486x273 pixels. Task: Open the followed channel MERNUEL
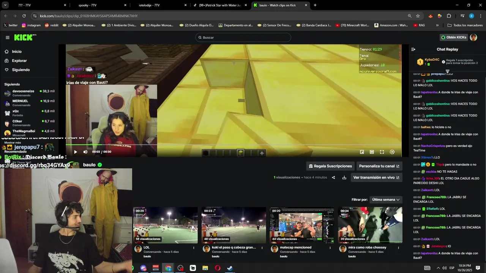29,103
